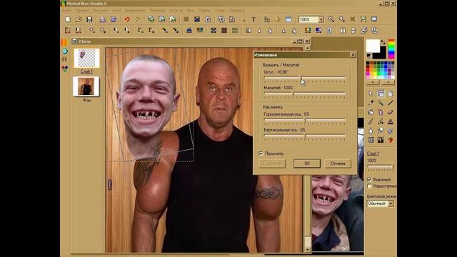The width and height of the screenshot is (457, 257).
Task: Enable the Недоступный lock checkbox
Action: [369, 186]
